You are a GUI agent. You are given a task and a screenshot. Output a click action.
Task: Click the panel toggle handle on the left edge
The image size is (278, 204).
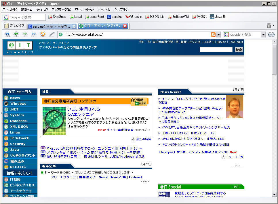(x=1, y=113)
